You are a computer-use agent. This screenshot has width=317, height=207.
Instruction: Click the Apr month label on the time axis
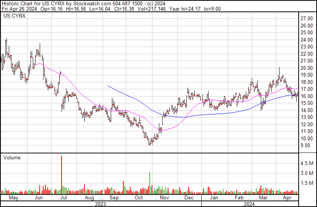(287, 198)
